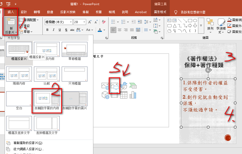Select center align paragraph button
242x154 pixels.
click(120, 30)
